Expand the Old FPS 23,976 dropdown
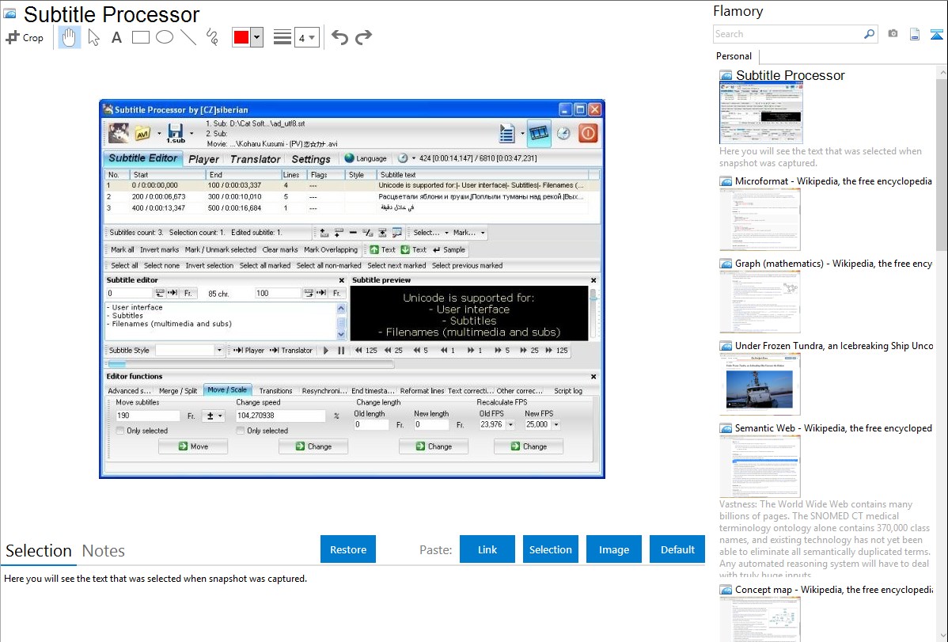The width and height of the screenshot is (948, 642). (x=511, y=425)
